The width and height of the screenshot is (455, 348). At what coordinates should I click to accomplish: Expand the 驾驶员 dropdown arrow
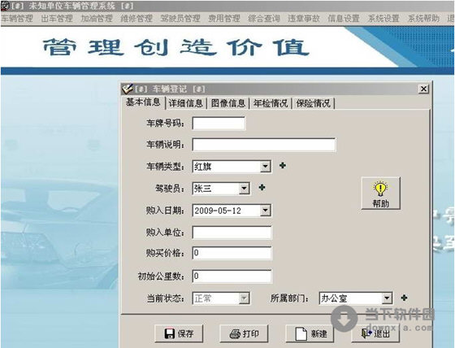pos(244,189)
